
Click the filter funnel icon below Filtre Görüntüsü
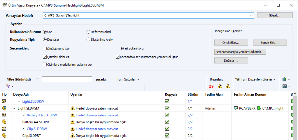tap(8, 87)
